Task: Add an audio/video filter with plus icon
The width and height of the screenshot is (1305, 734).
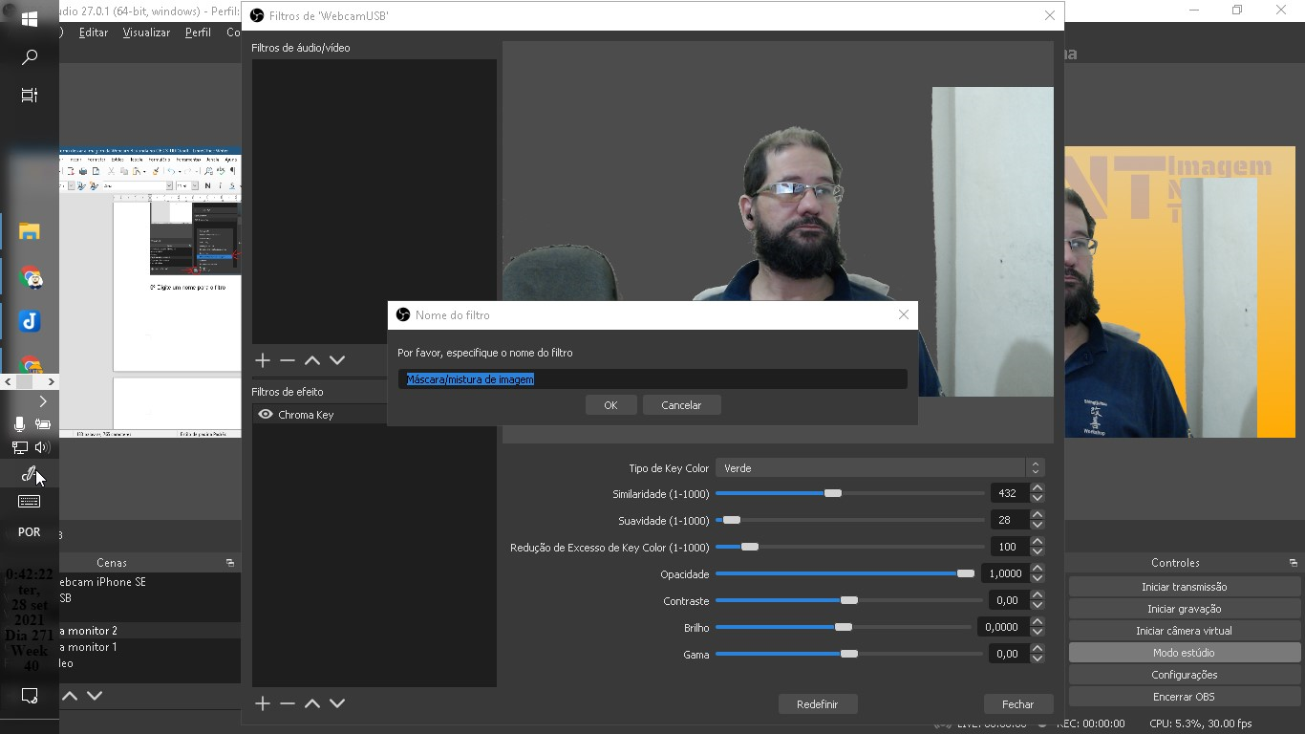Action: (262, 360)
